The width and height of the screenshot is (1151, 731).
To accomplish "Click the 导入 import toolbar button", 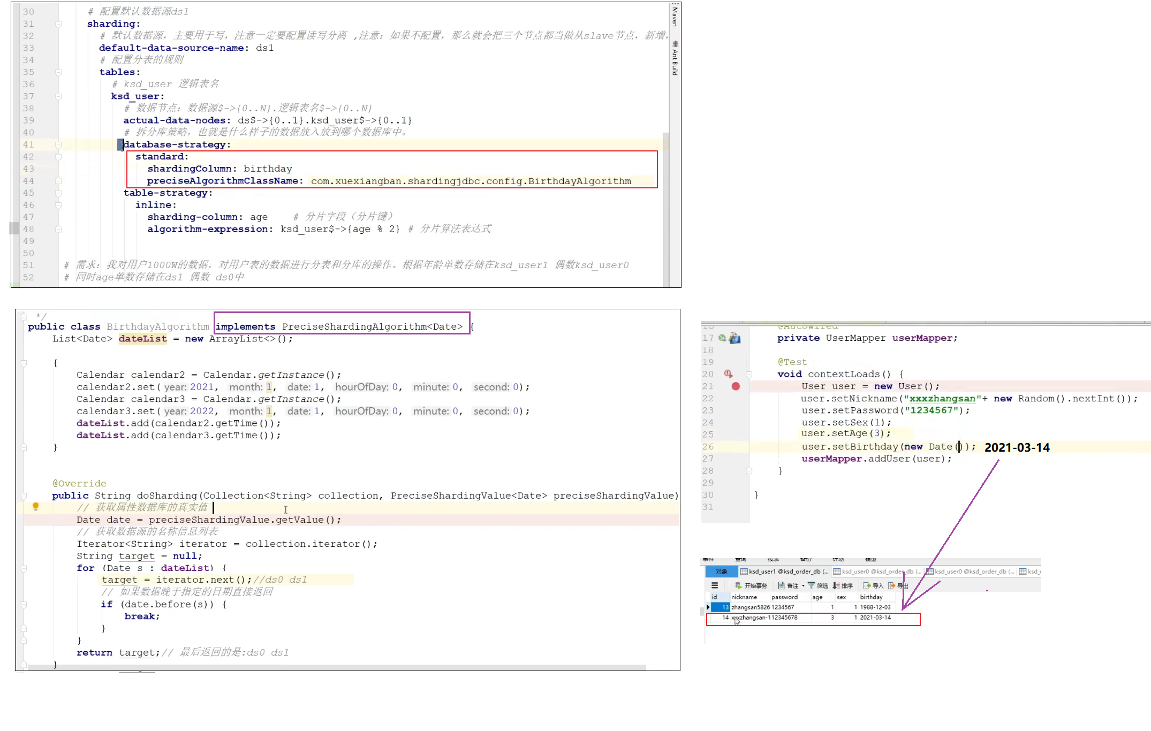I will (x=873, y=585).
